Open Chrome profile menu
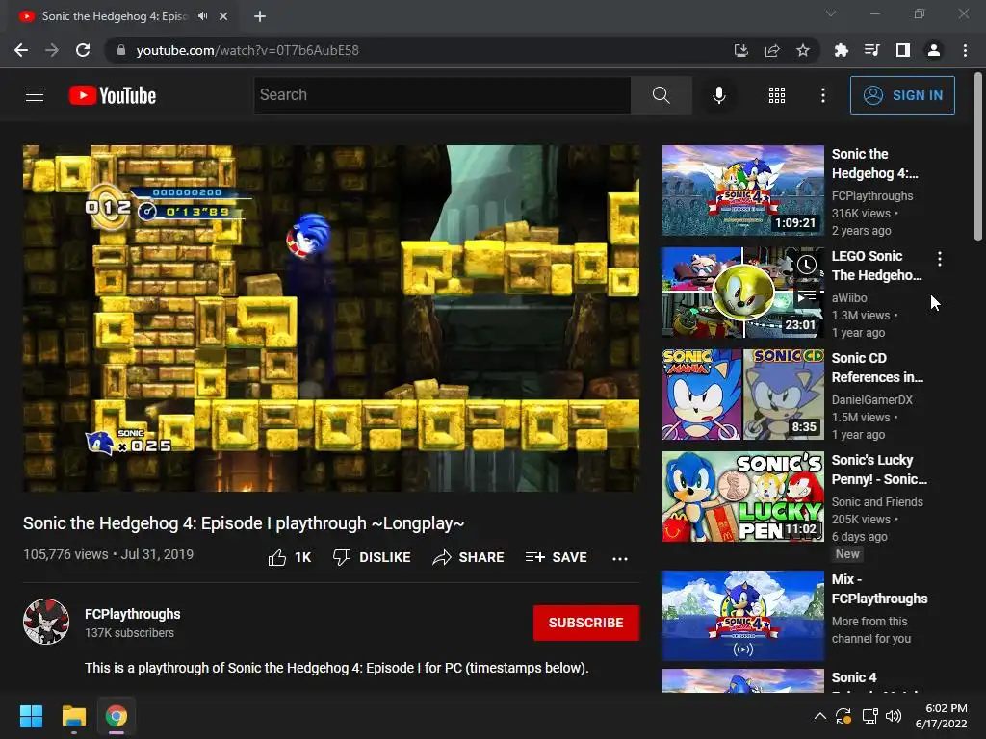986x739 pixels. (x=934, y=50)
